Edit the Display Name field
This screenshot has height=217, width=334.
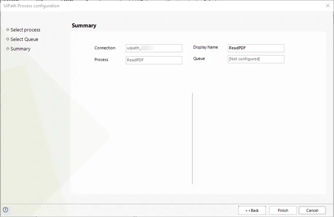pos(256,48)
